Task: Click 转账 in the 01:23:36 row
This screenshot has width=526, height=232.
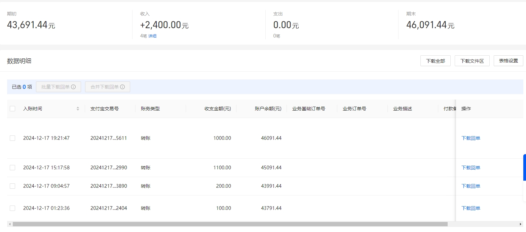Action: tap(146, 208)
